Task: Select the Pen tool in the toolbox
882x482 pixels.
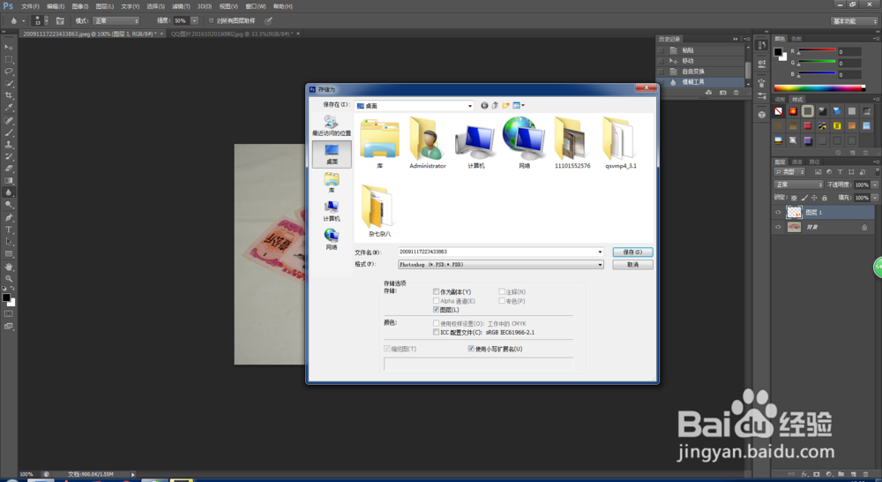Action: [9, 217]
